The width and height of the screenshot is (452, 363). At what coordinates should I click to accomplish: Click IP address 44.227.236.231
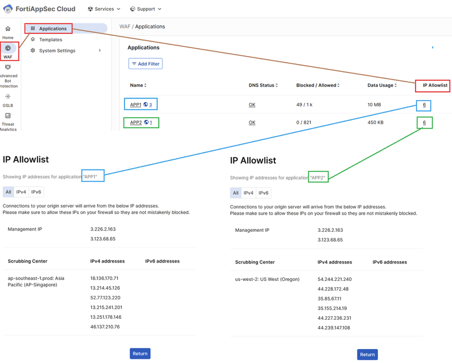[334, 318]
